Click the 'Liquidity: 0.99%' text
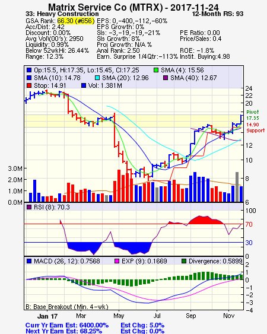Image resolution: width=267 pixels, height=334 pixels. point(47,44)
